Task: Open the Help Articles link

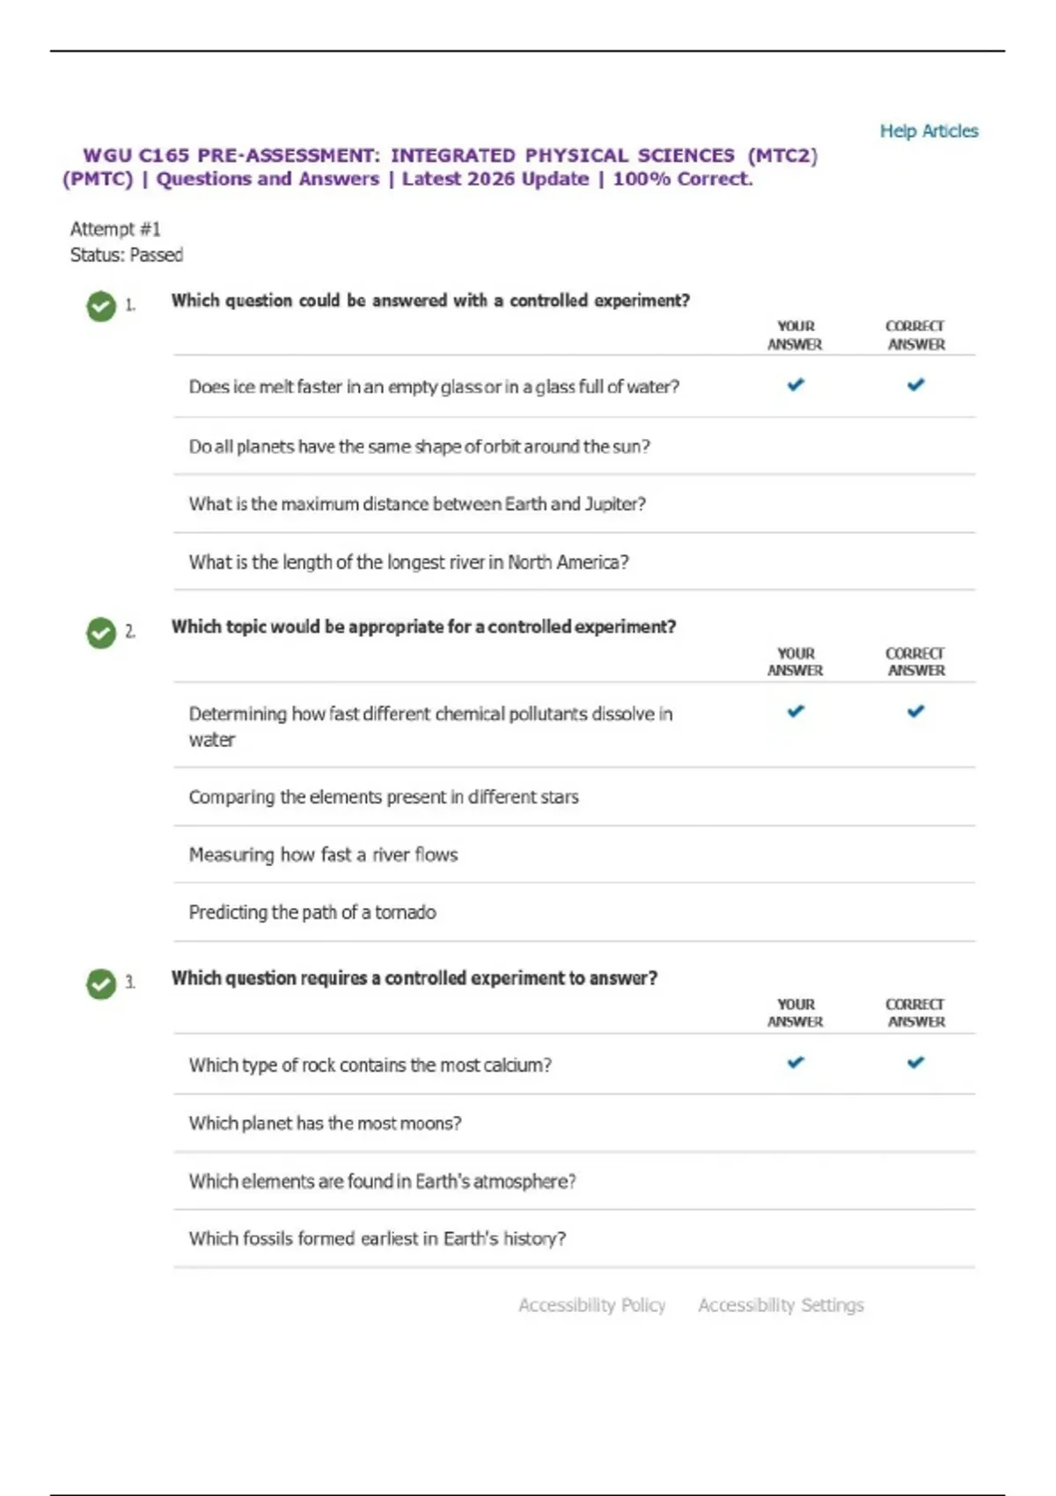Action: (928, 131)
